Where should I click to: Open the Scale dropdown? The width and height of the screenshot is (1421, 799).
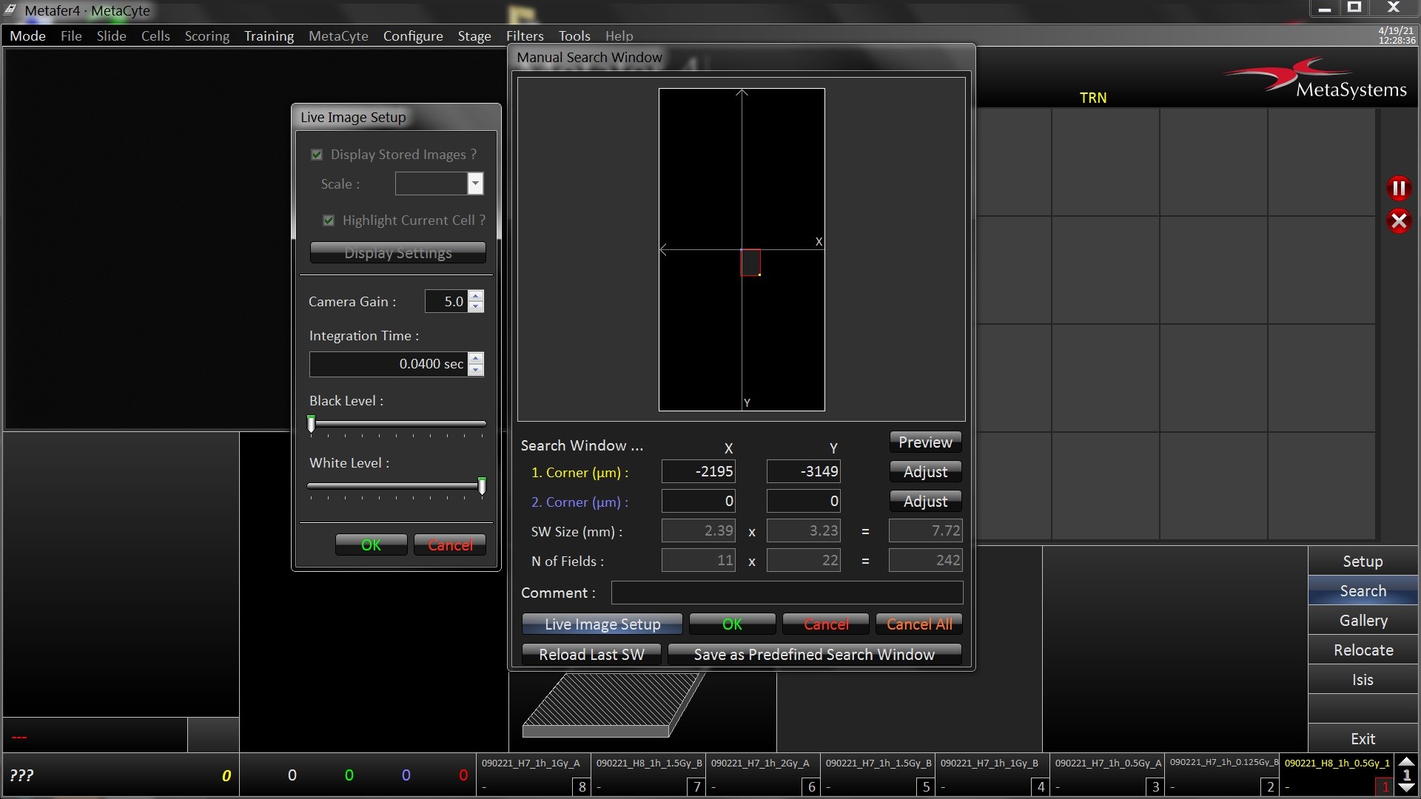pyautogui.click(x=475, y=183)
